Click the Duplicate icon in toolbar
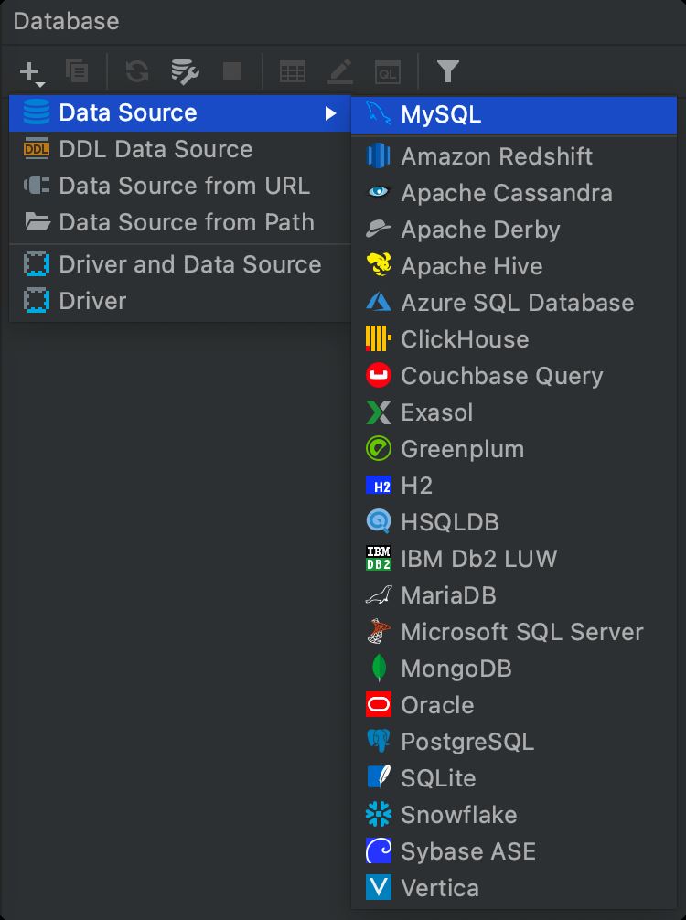Screen dimensions: 686x920 [77, 71]
